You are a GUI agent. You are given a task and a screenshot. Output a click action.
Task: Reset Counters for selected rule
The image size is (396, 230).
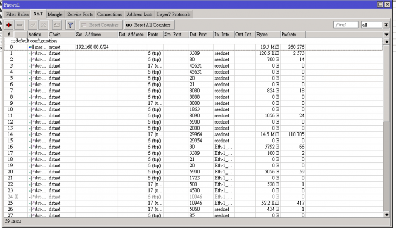[101, 25]
